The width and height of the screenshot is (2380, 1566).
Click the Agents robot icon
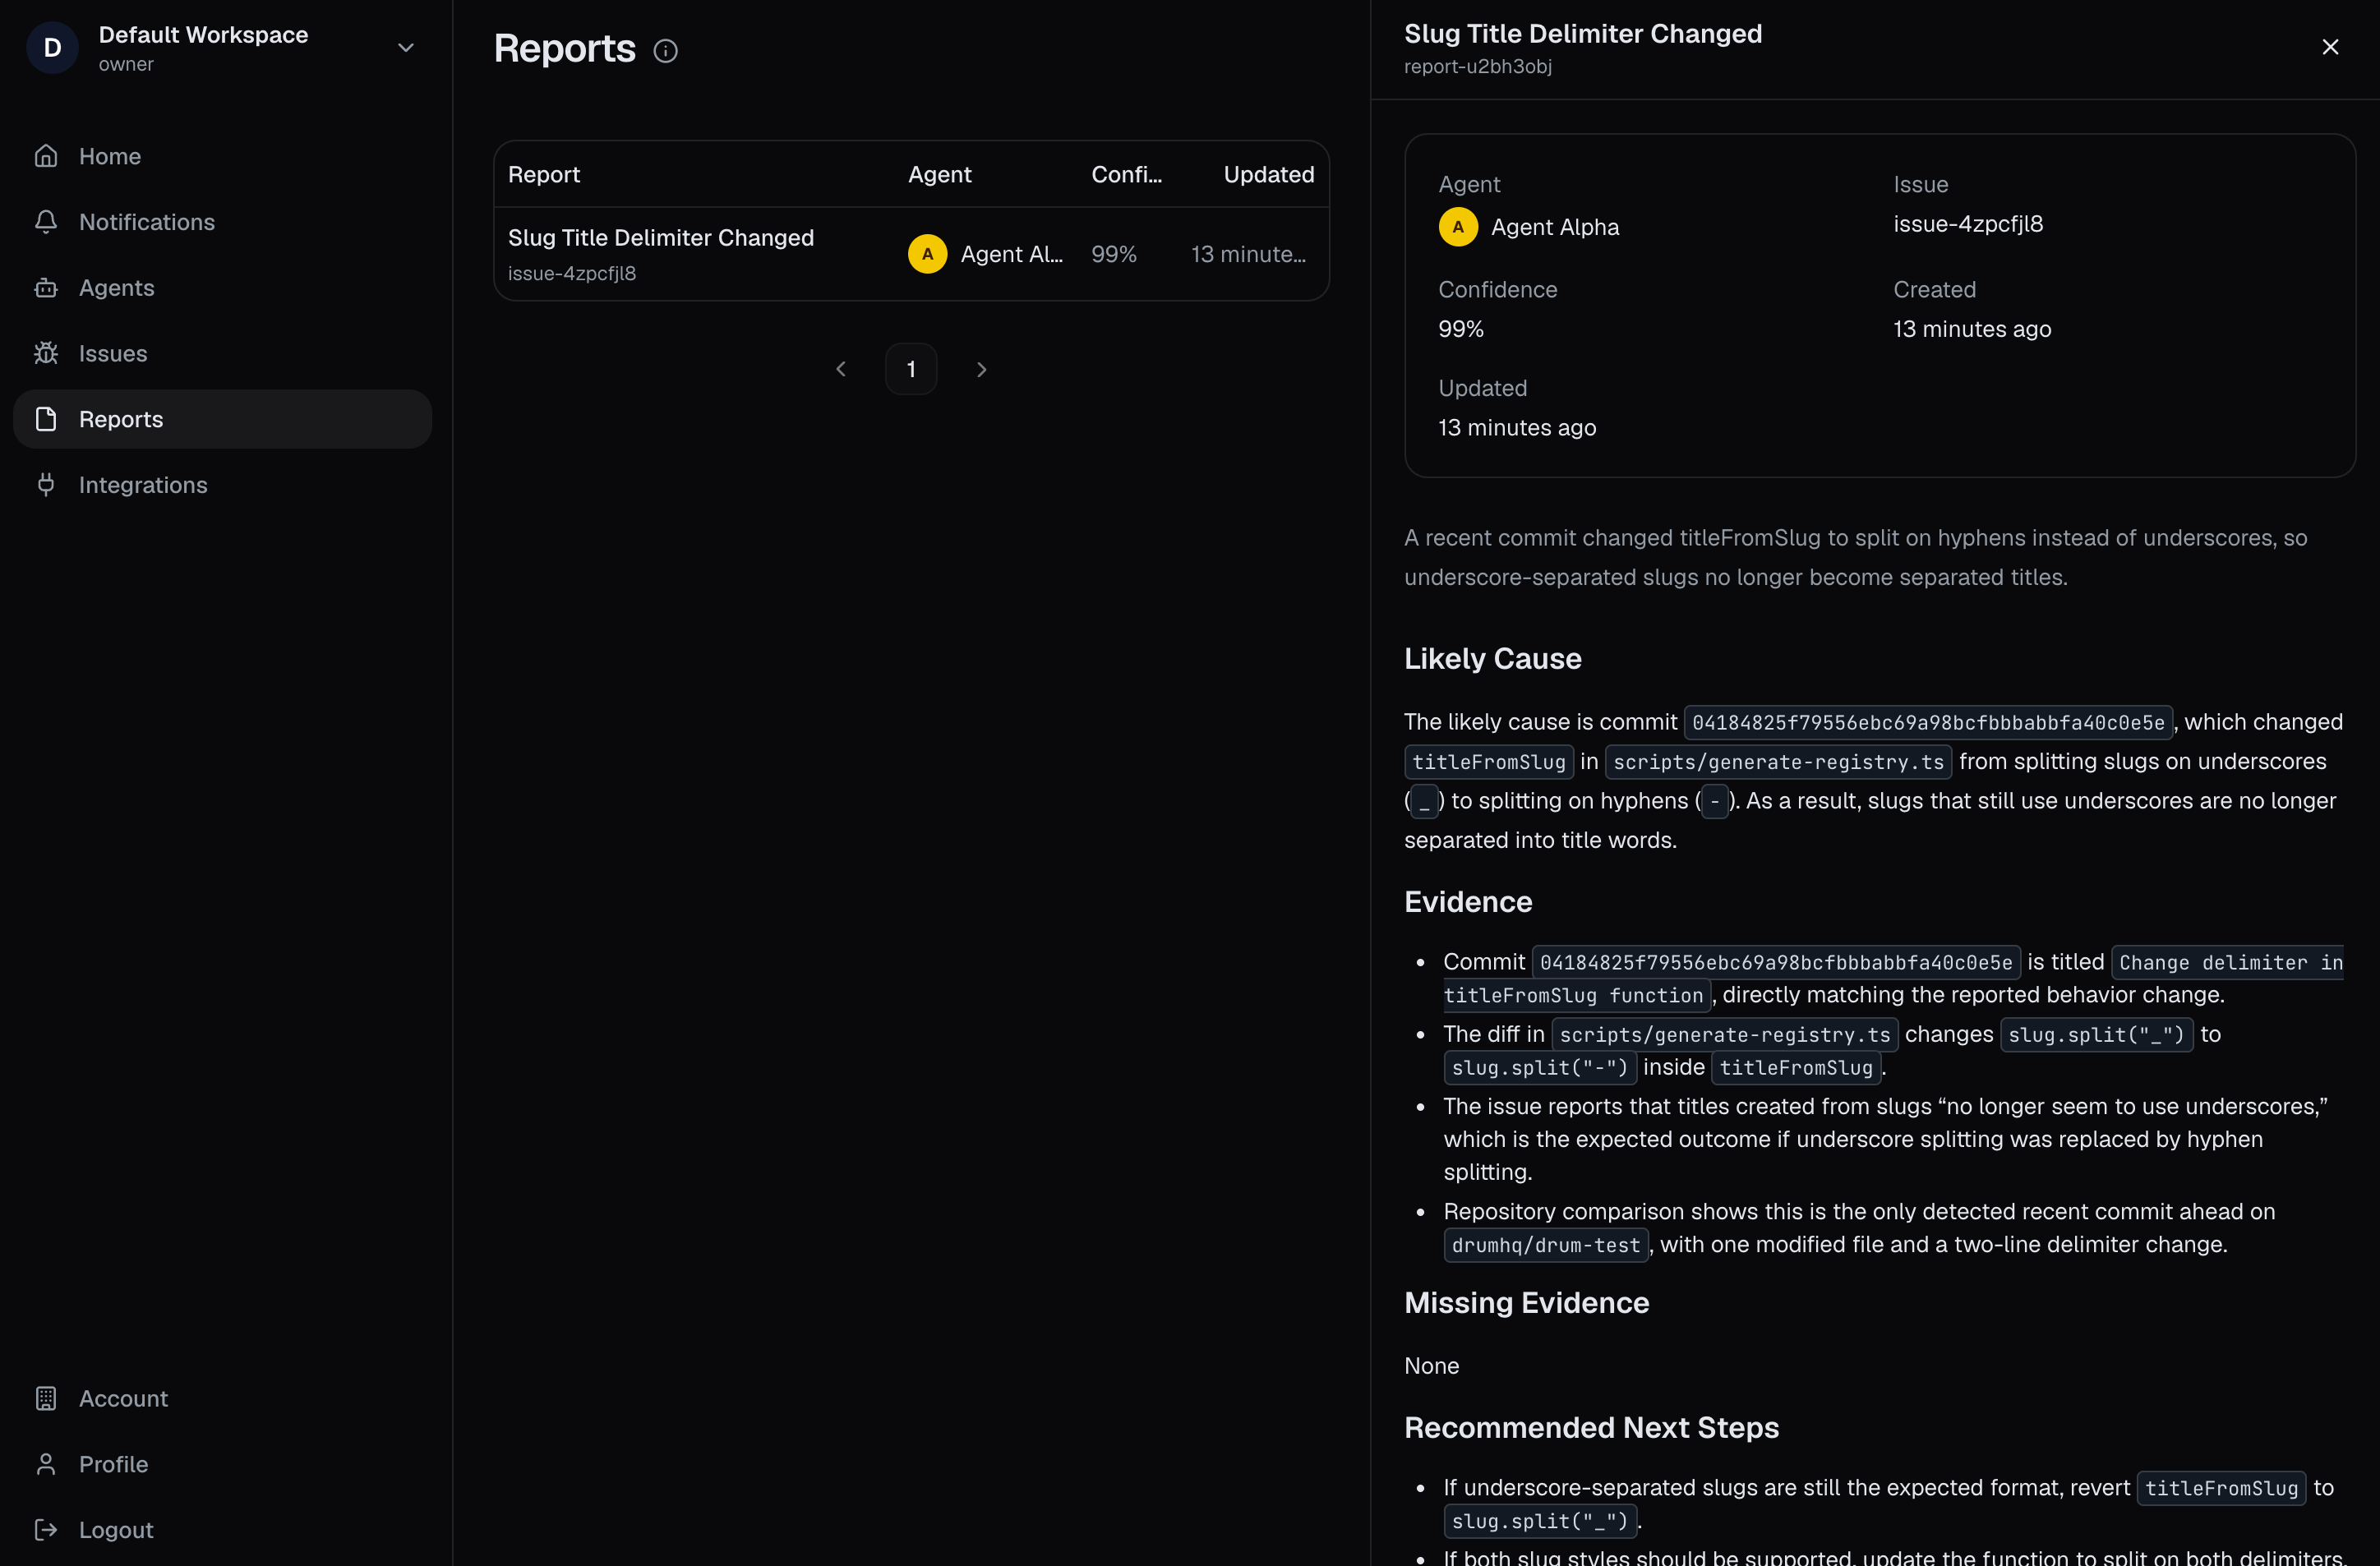point(46,288)
